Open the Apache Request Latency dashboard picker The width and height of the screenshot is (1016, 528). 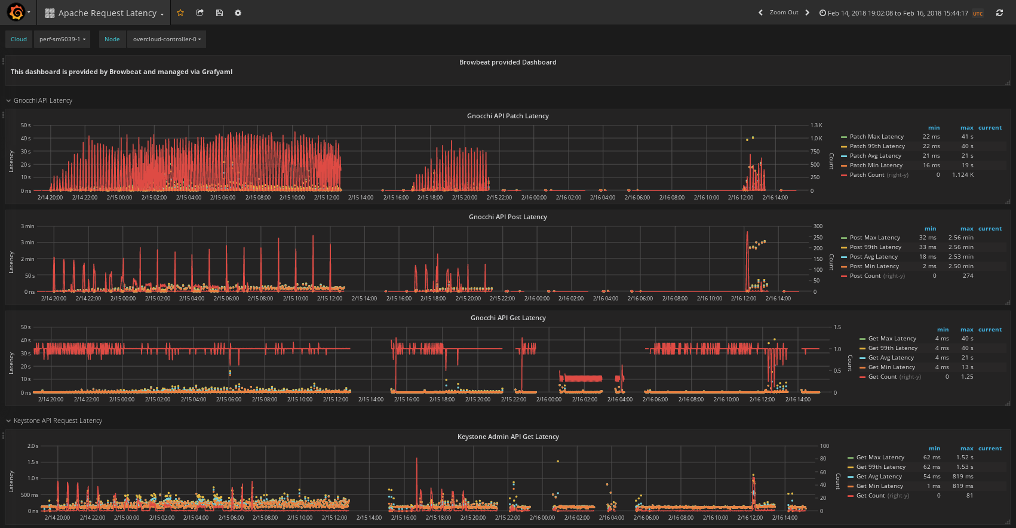105,13
